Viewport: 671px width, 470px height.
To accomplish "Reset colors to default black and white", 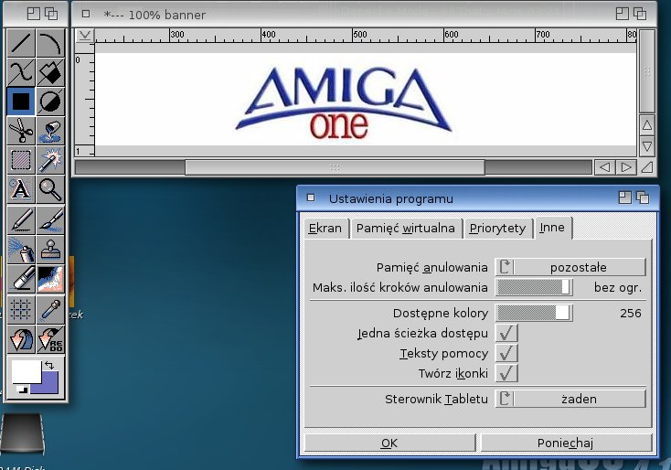I will point(22,390).
